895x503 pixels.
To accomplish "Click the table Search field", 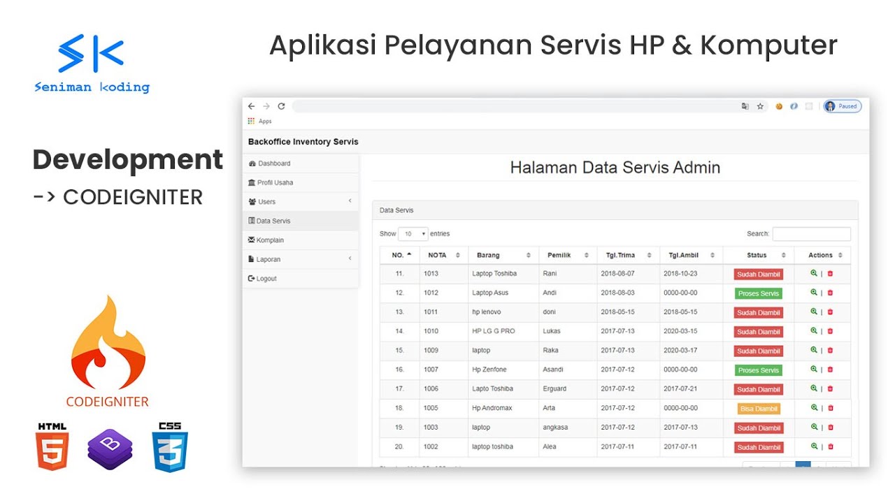I will (x=811, y=234).
